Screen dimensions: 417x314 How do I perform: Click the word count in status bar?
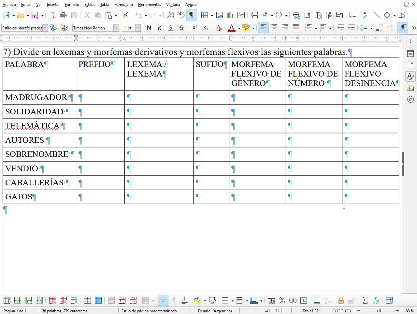pos(65,311)
